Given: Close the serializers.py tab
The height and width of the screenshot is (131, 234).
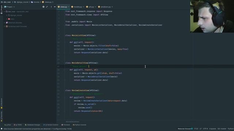Looking at the screenshot, I should pyautogui.click(x=112, y=7).
